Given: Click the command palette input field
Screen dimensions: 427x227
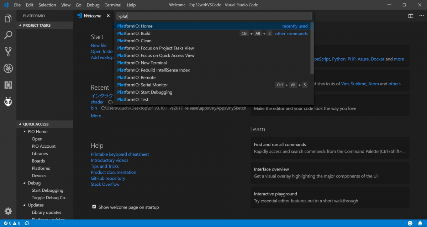Looking at the screenshot, I should [x=213, y=16].
